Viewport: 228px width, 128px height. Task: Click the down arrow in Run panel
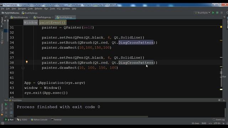point(11,108)
